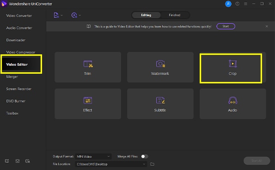Screen dimensions: 275x170
Task: Select Audio Converter in sidebar
Action: point(19,28)
